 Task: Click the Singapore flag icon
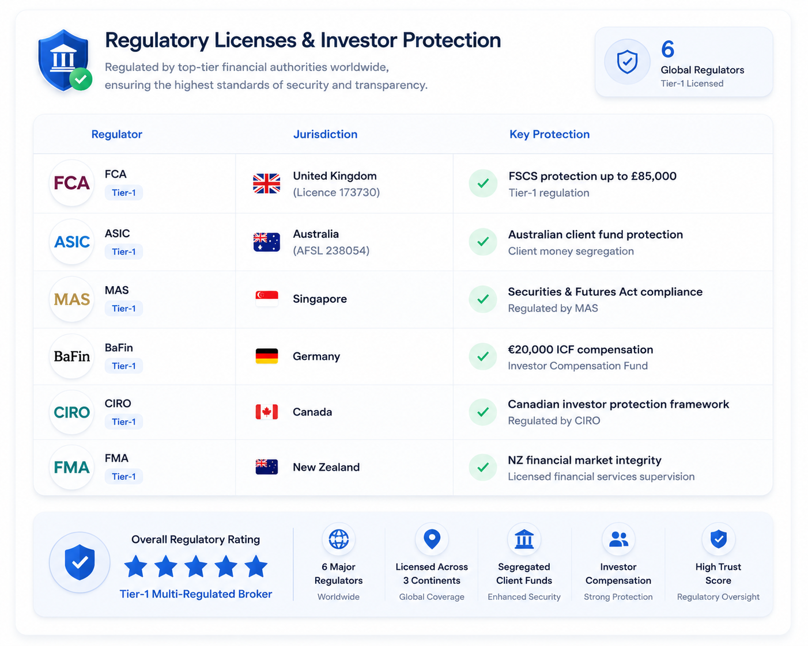coord(266,298)
